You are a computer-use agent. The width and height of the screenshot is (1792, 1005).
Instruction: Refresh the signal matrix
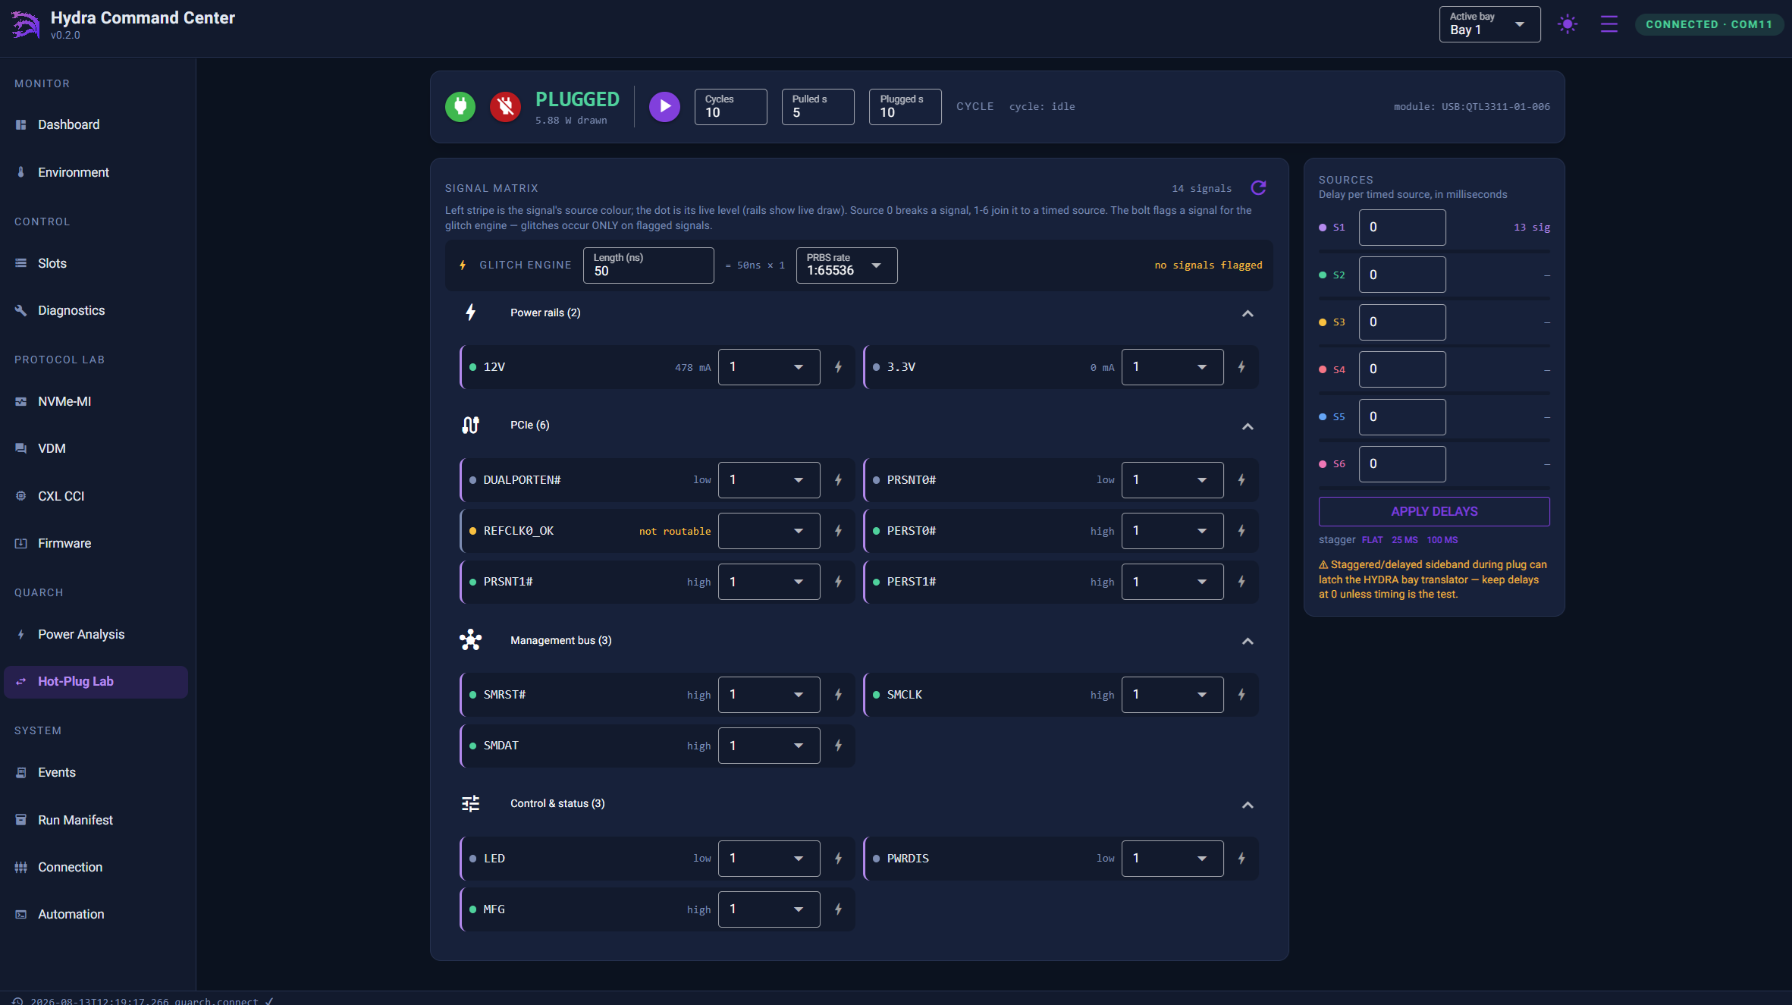[1258, 187]
